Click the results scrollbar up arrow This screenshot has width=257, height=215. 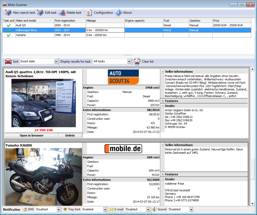click(253, 69)
